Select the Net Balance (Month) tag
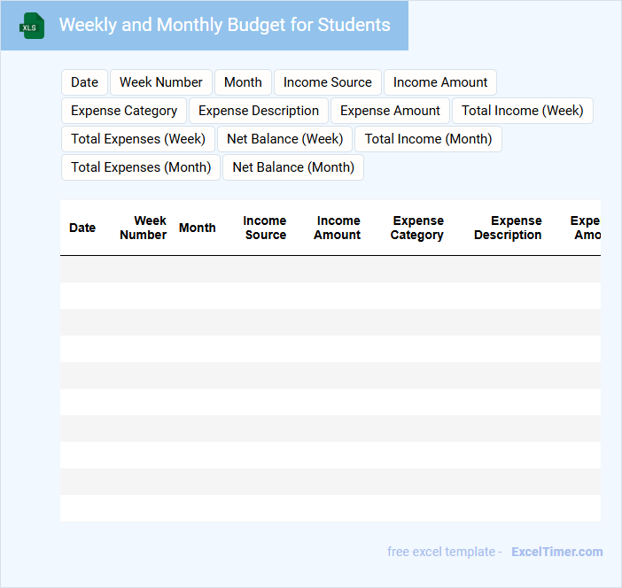The image size is (622, 588). [x=292, y=167]
